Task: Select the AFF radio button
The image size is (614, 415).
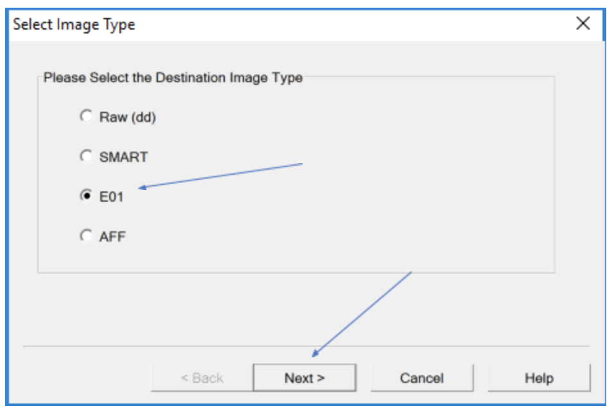Action: [85, 236]
